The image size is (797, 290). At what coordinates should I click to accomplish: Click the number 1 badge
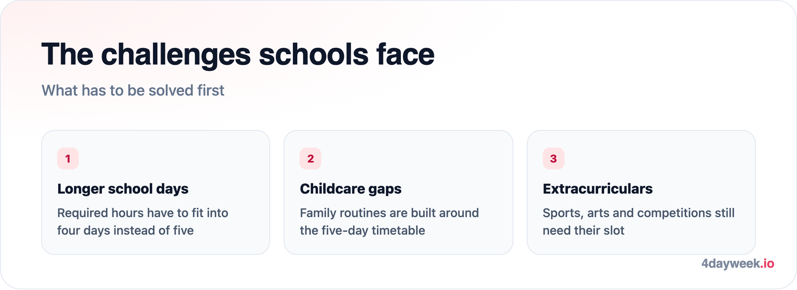point(68,159)
